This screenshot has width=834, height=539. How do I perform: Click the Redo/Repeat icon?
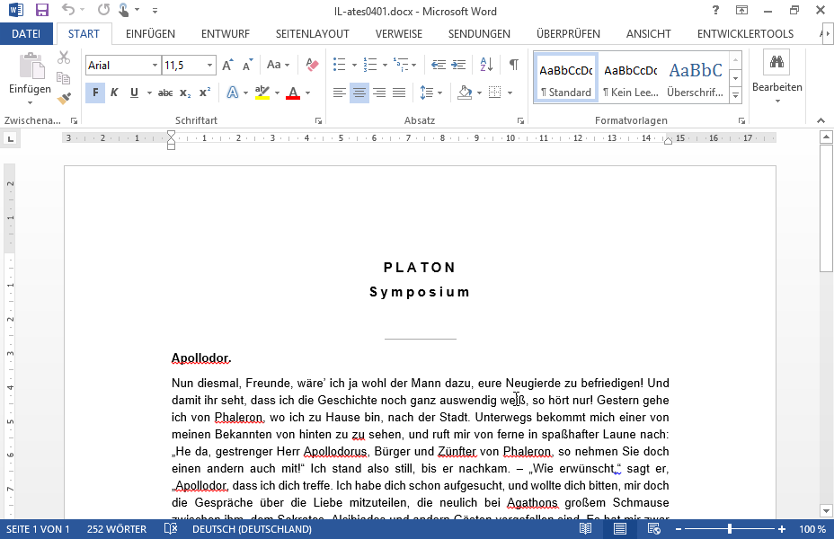coord(103,10)
